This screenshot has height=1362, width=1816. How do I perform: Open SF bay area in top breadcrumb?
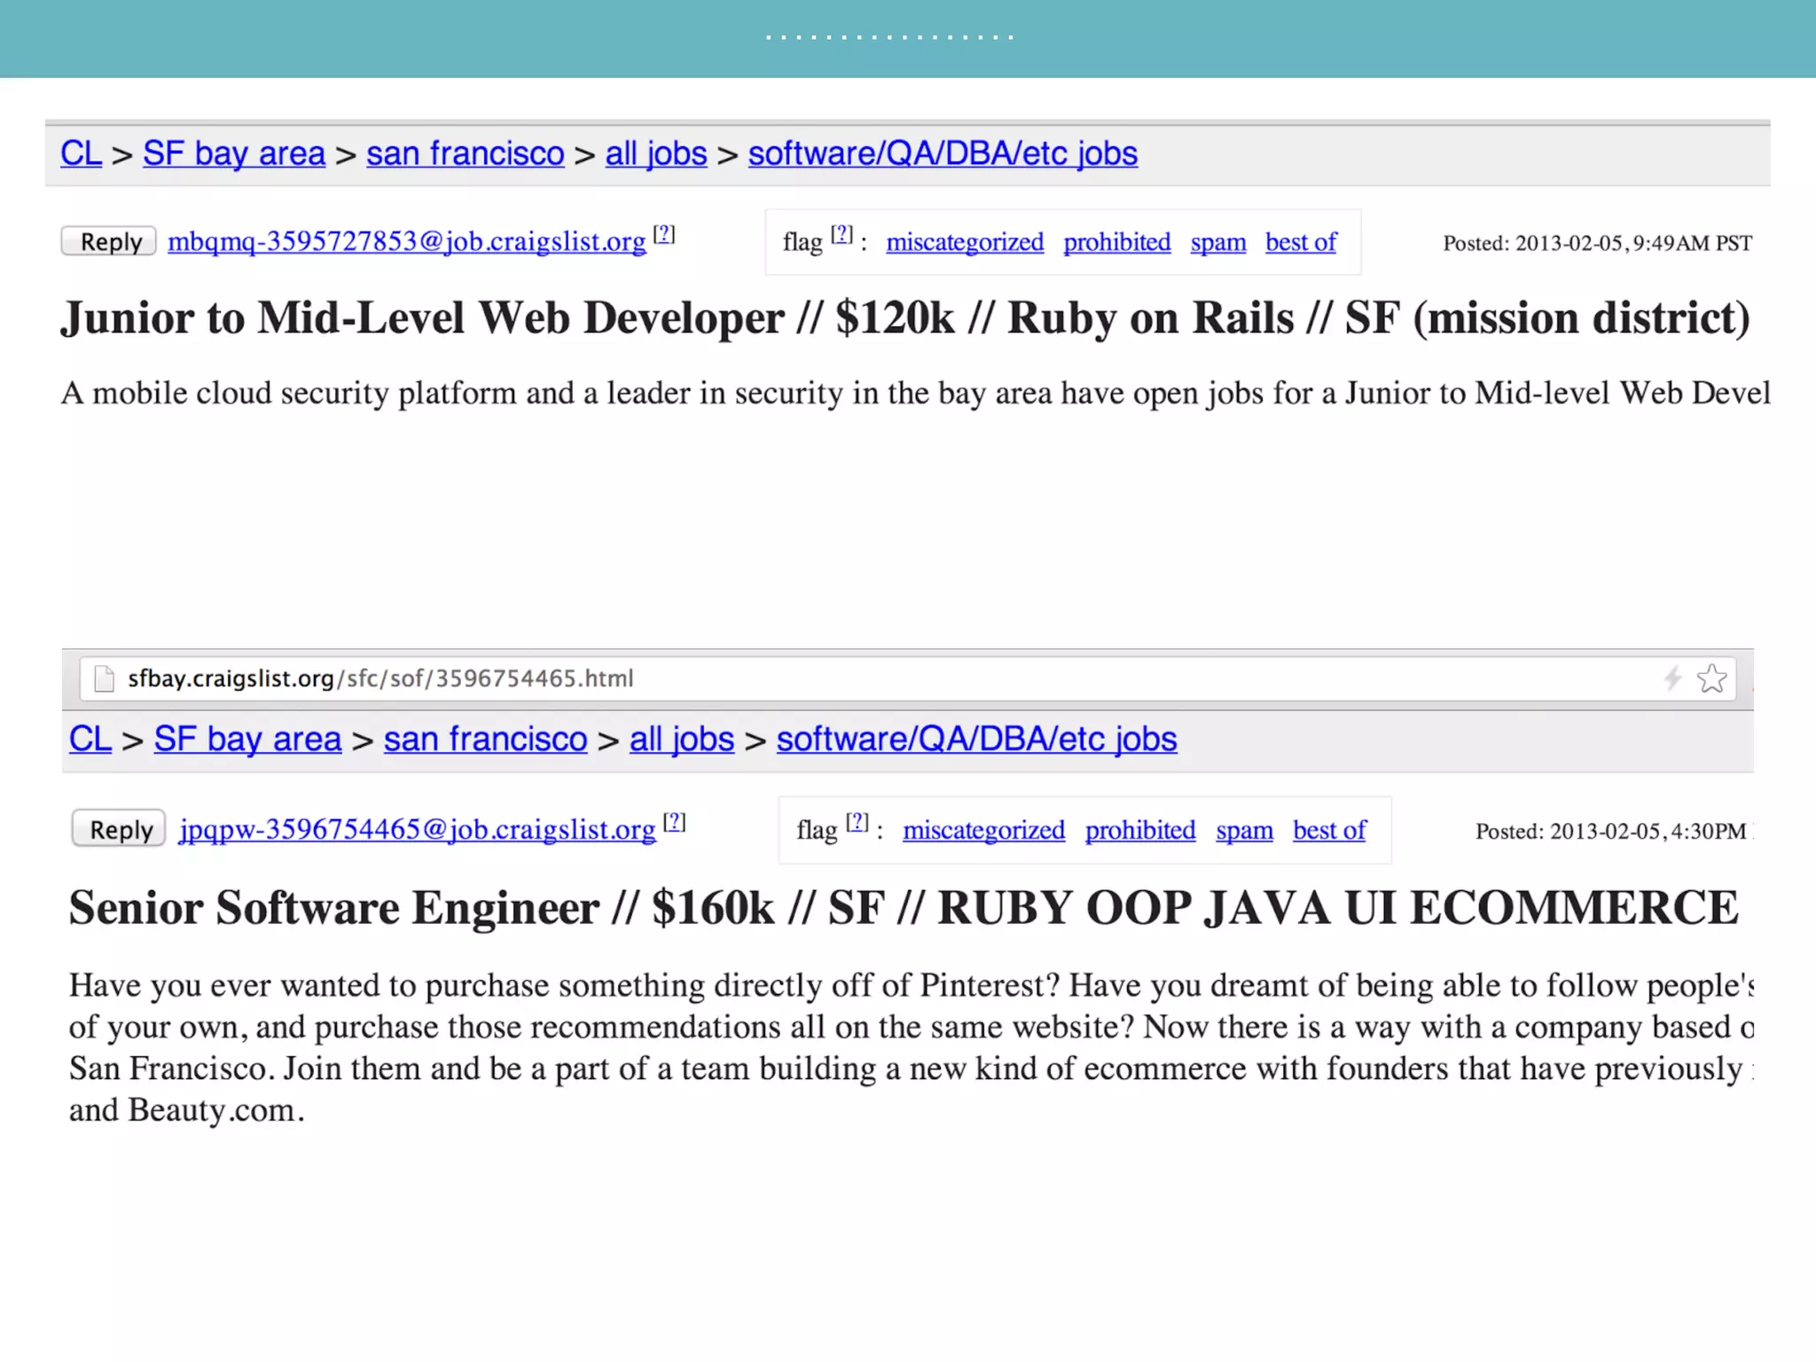tap(234, 153)
